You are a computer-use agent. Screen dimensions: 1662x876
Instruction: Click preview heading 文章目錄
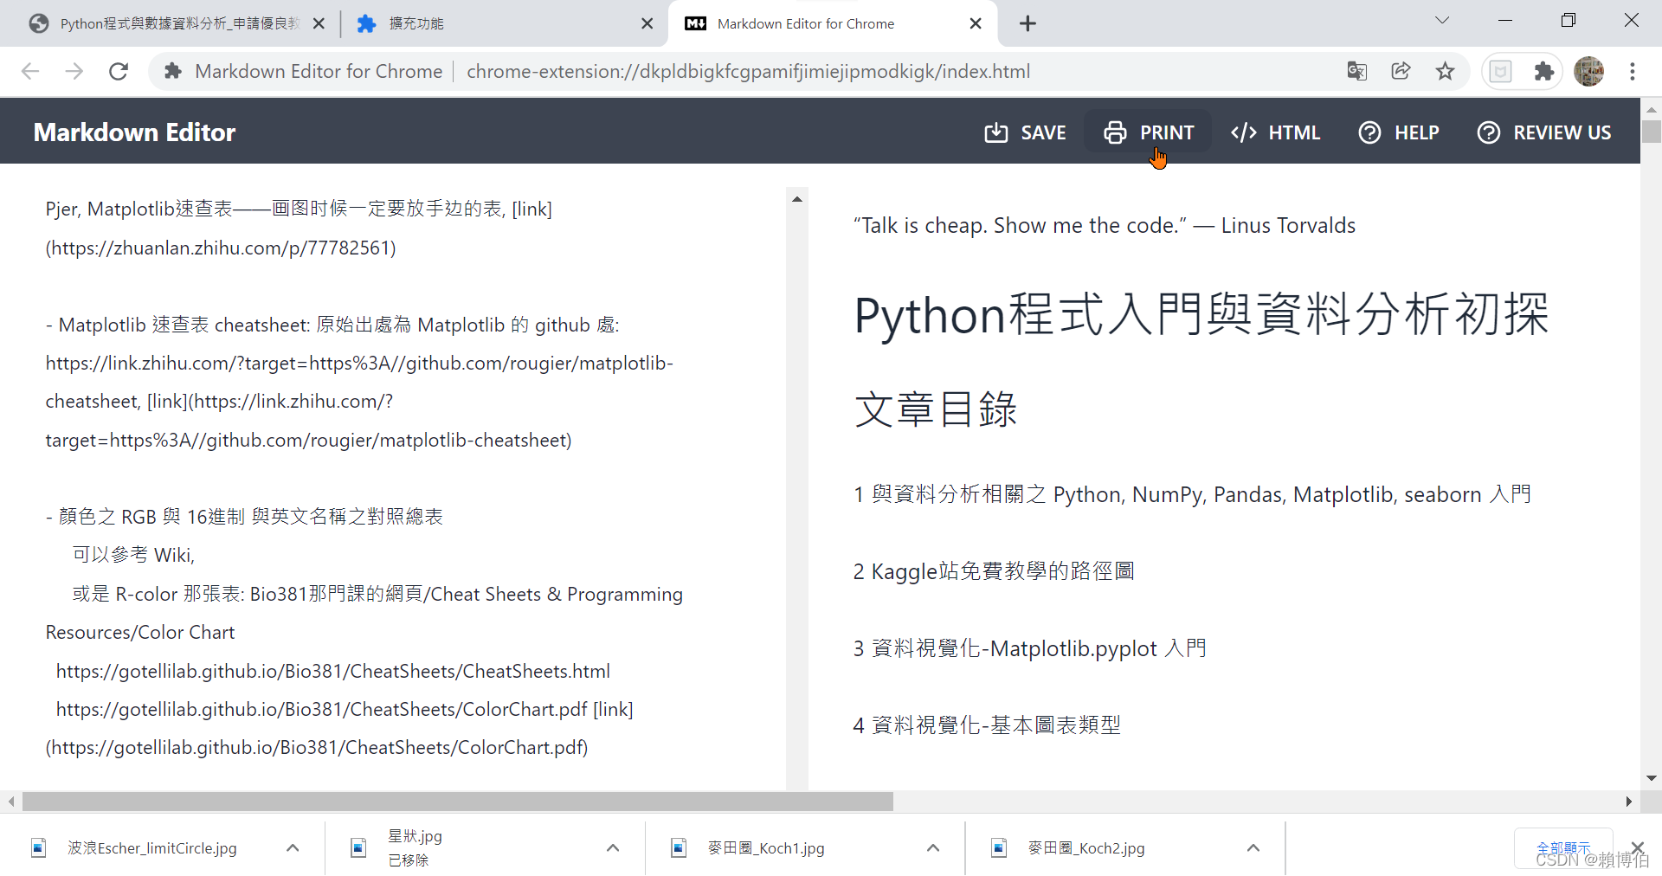(936, 409)
